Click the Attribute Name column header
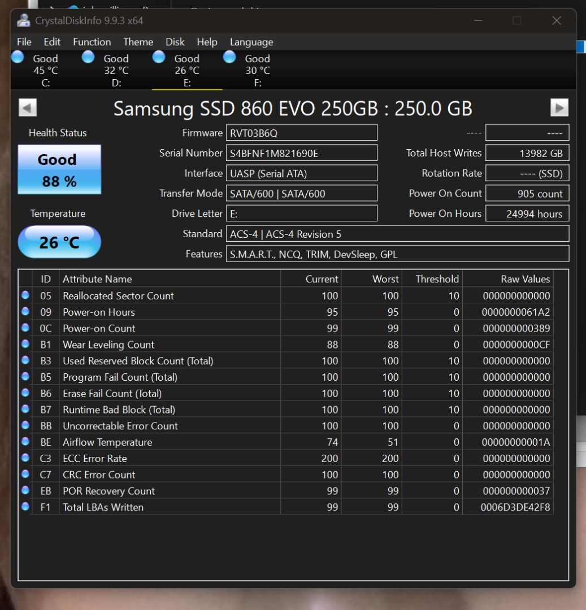The width and height of the screenshot is (586, 610). pyautogui.click(x=170, y=279)
